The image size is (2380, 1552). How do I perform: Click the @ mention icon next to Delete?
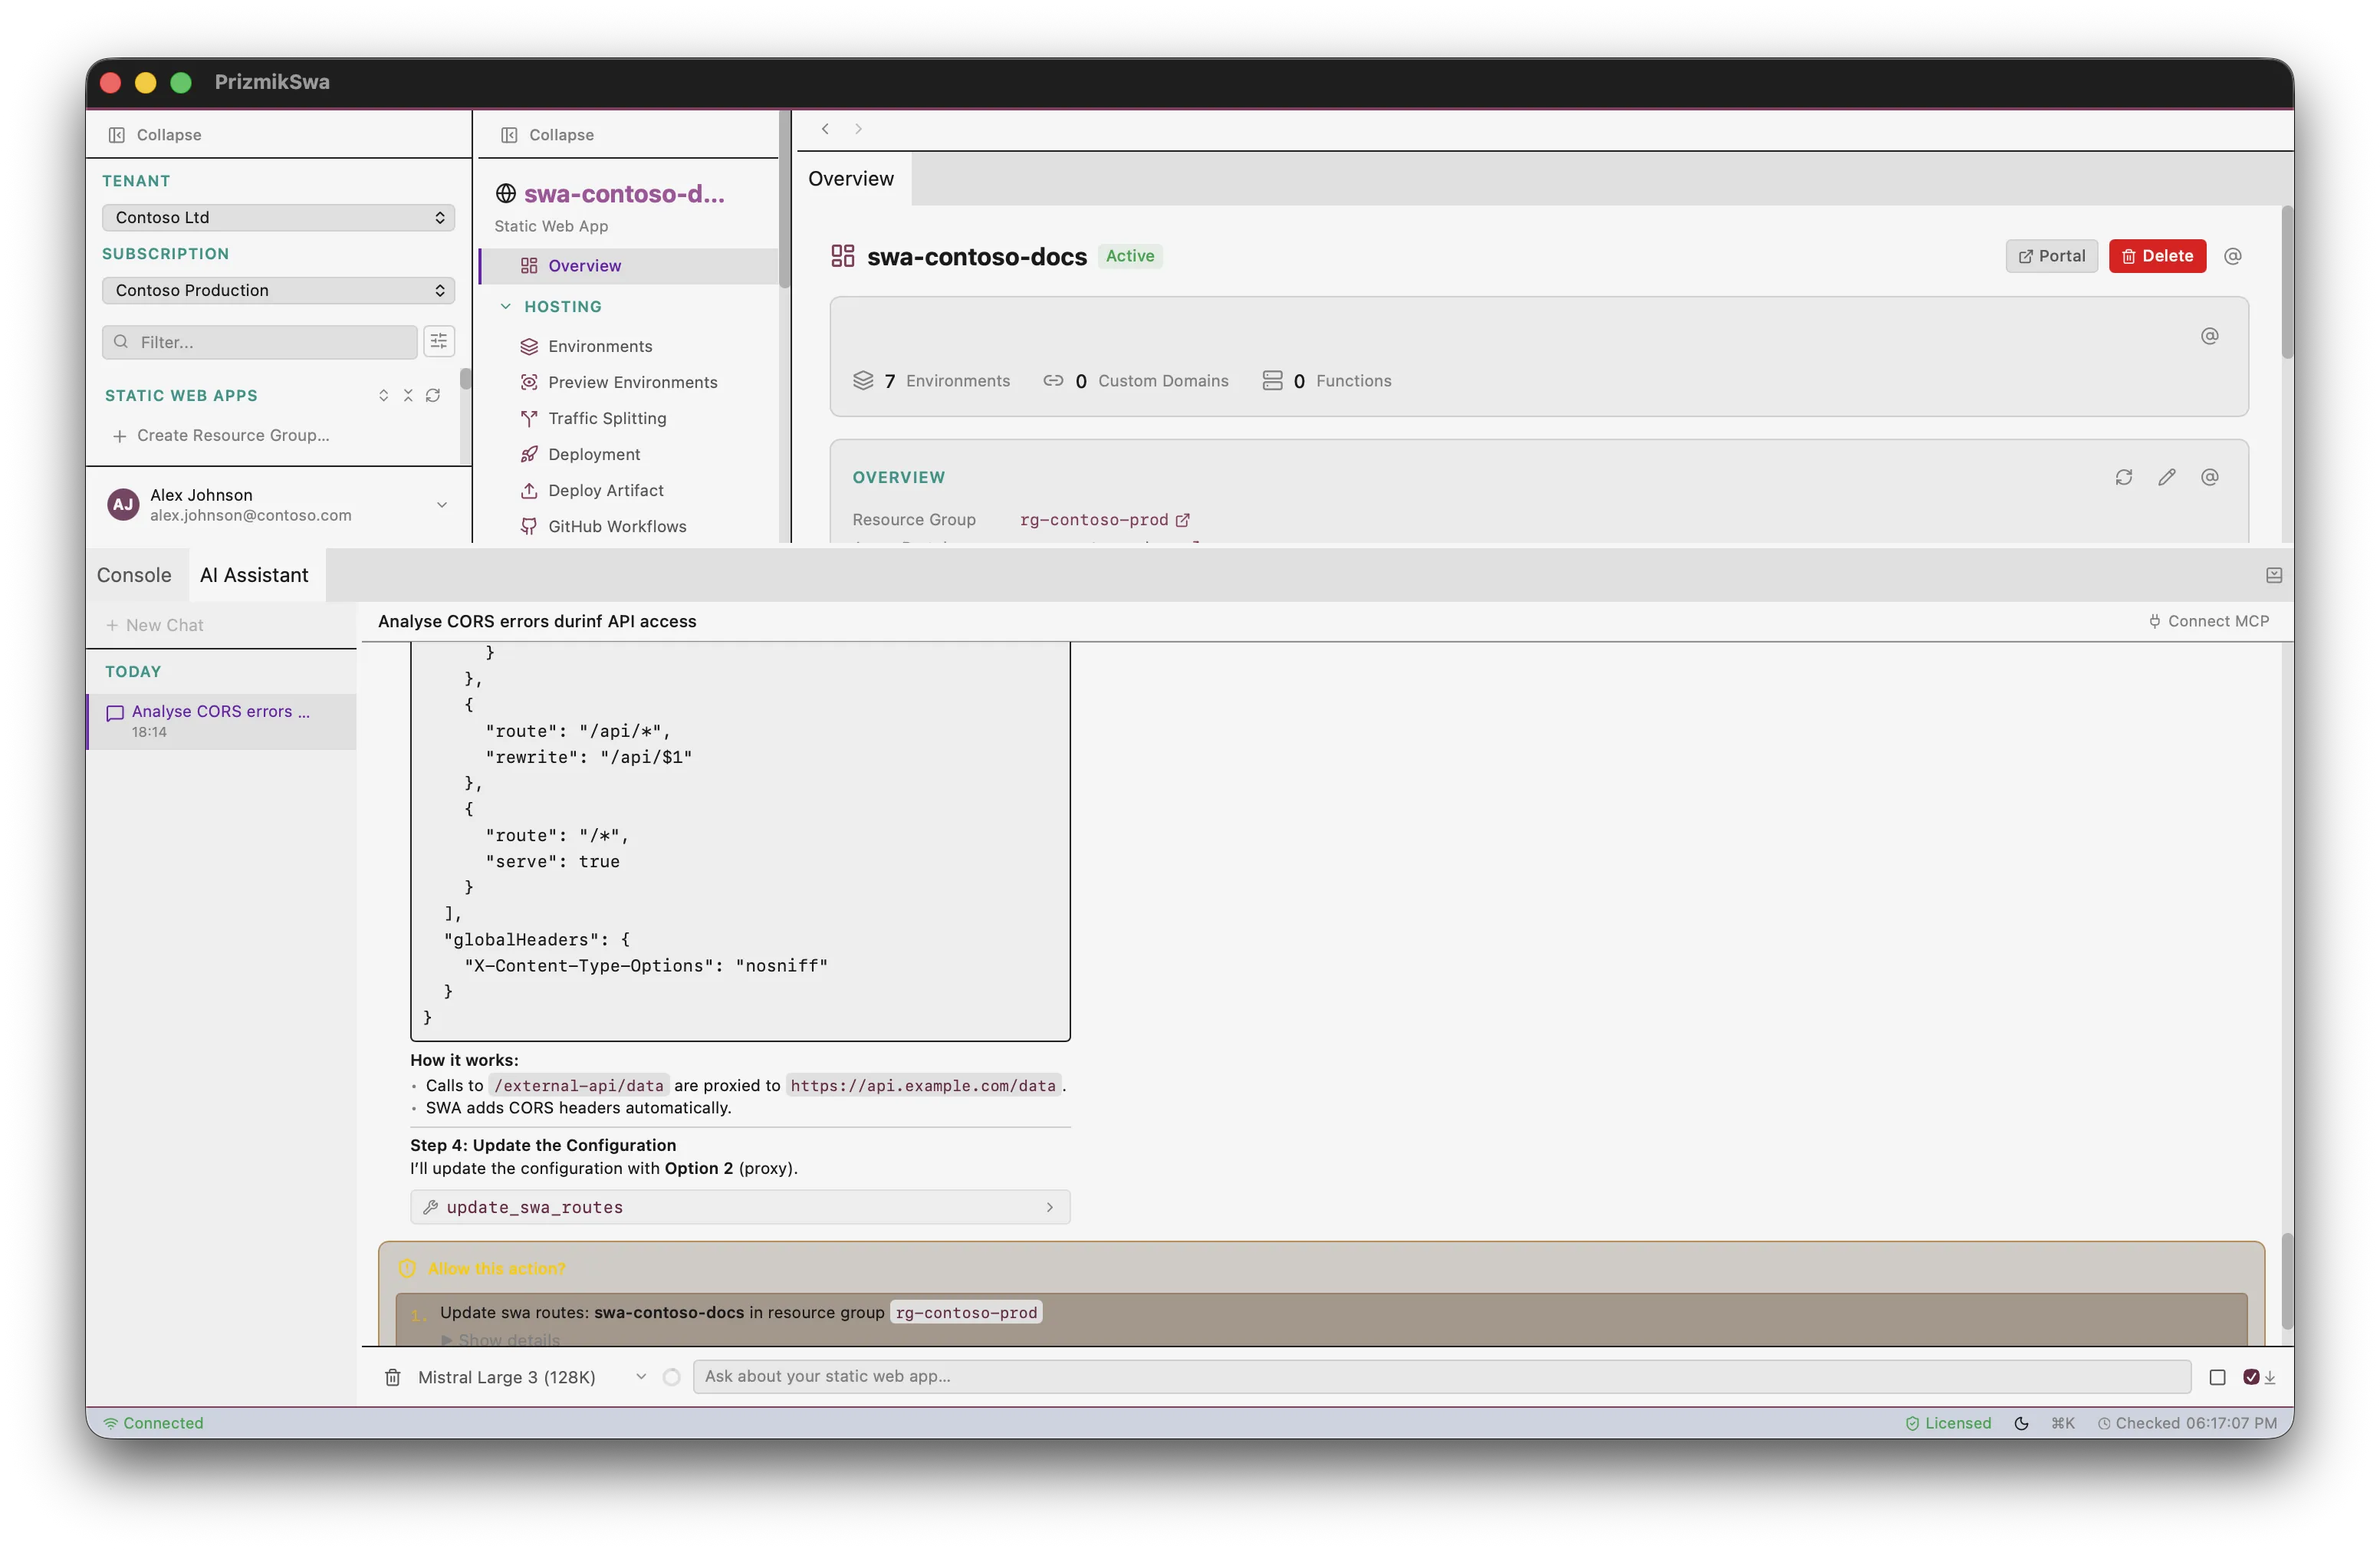[2234, 256]
